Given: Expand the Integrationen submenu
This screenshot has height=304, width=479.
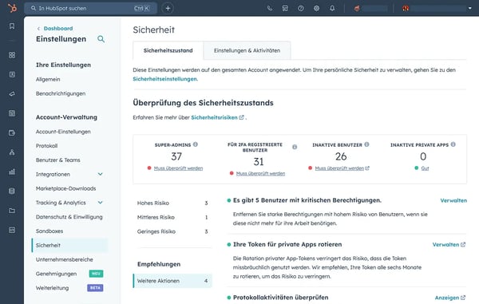Looking at the screenshot, I should (x=101, y=174).
